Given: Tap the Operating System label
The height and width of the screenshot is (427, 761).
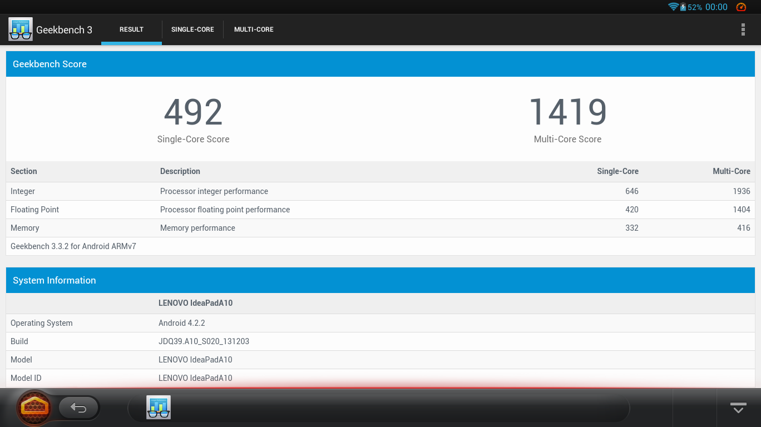Looking at the screenshot, I should click(42, 323).
